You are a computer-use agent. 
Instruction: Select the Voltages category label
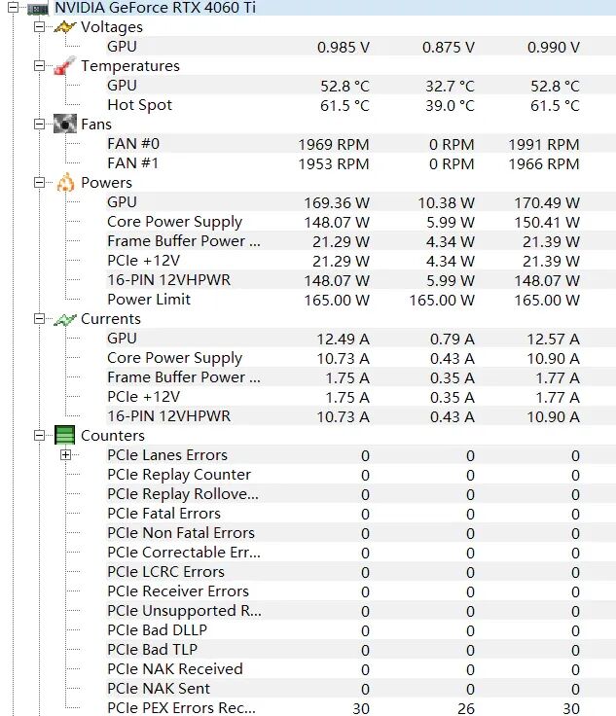(x=112, y=27)
